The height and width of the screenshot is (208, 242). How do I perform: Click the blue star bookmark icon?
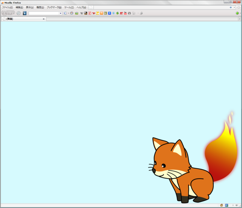click(25, 13)
